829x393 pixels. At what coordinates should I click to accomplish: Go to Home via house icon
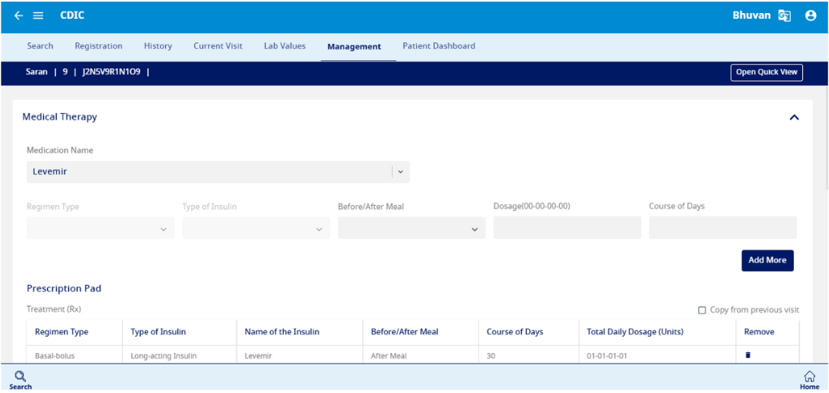point(809,377)
